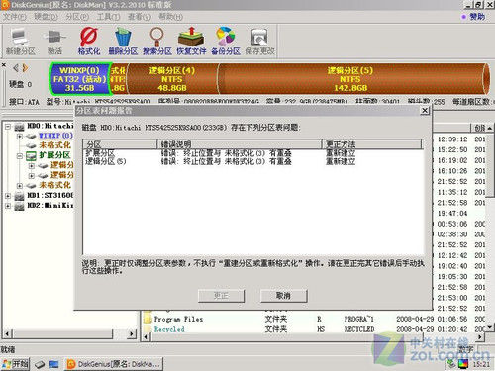This screenshot has height=371, width=495.
Task: Click the 19:47:04 time entry
Action: pos(452,214)
